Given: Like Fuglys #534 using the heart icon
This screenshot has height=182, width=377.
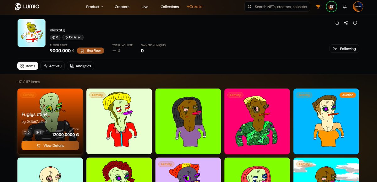Looking at the screenshot, I should (26, 132).
